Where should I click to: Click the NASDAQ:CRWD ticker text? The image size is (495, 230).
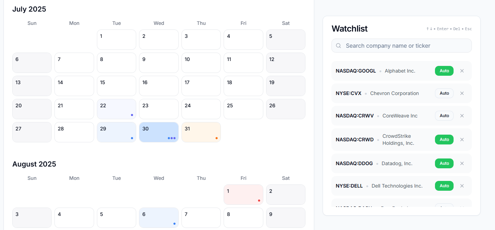tap(355, 140)
